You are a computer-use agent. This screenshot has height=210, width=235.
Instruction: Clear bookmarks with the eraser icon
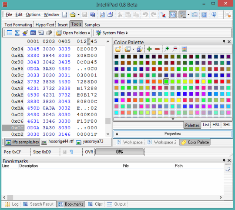coord(228,170)
